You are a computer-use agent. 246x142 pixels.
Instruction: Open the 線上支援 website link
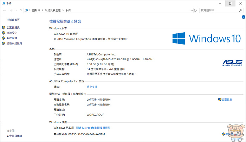coord(92,87)
